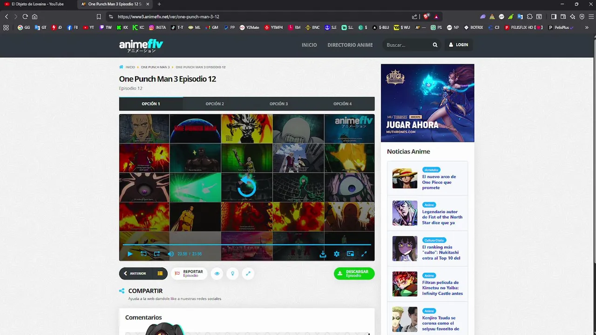Open the episode list icon
Screen dimensions: 596x335
pos(160,274)
